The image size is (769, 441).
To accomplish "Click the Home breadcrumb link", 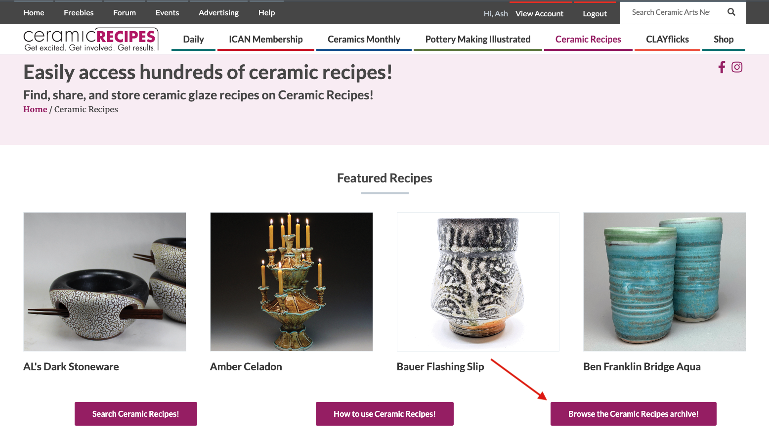I will 35,109.
